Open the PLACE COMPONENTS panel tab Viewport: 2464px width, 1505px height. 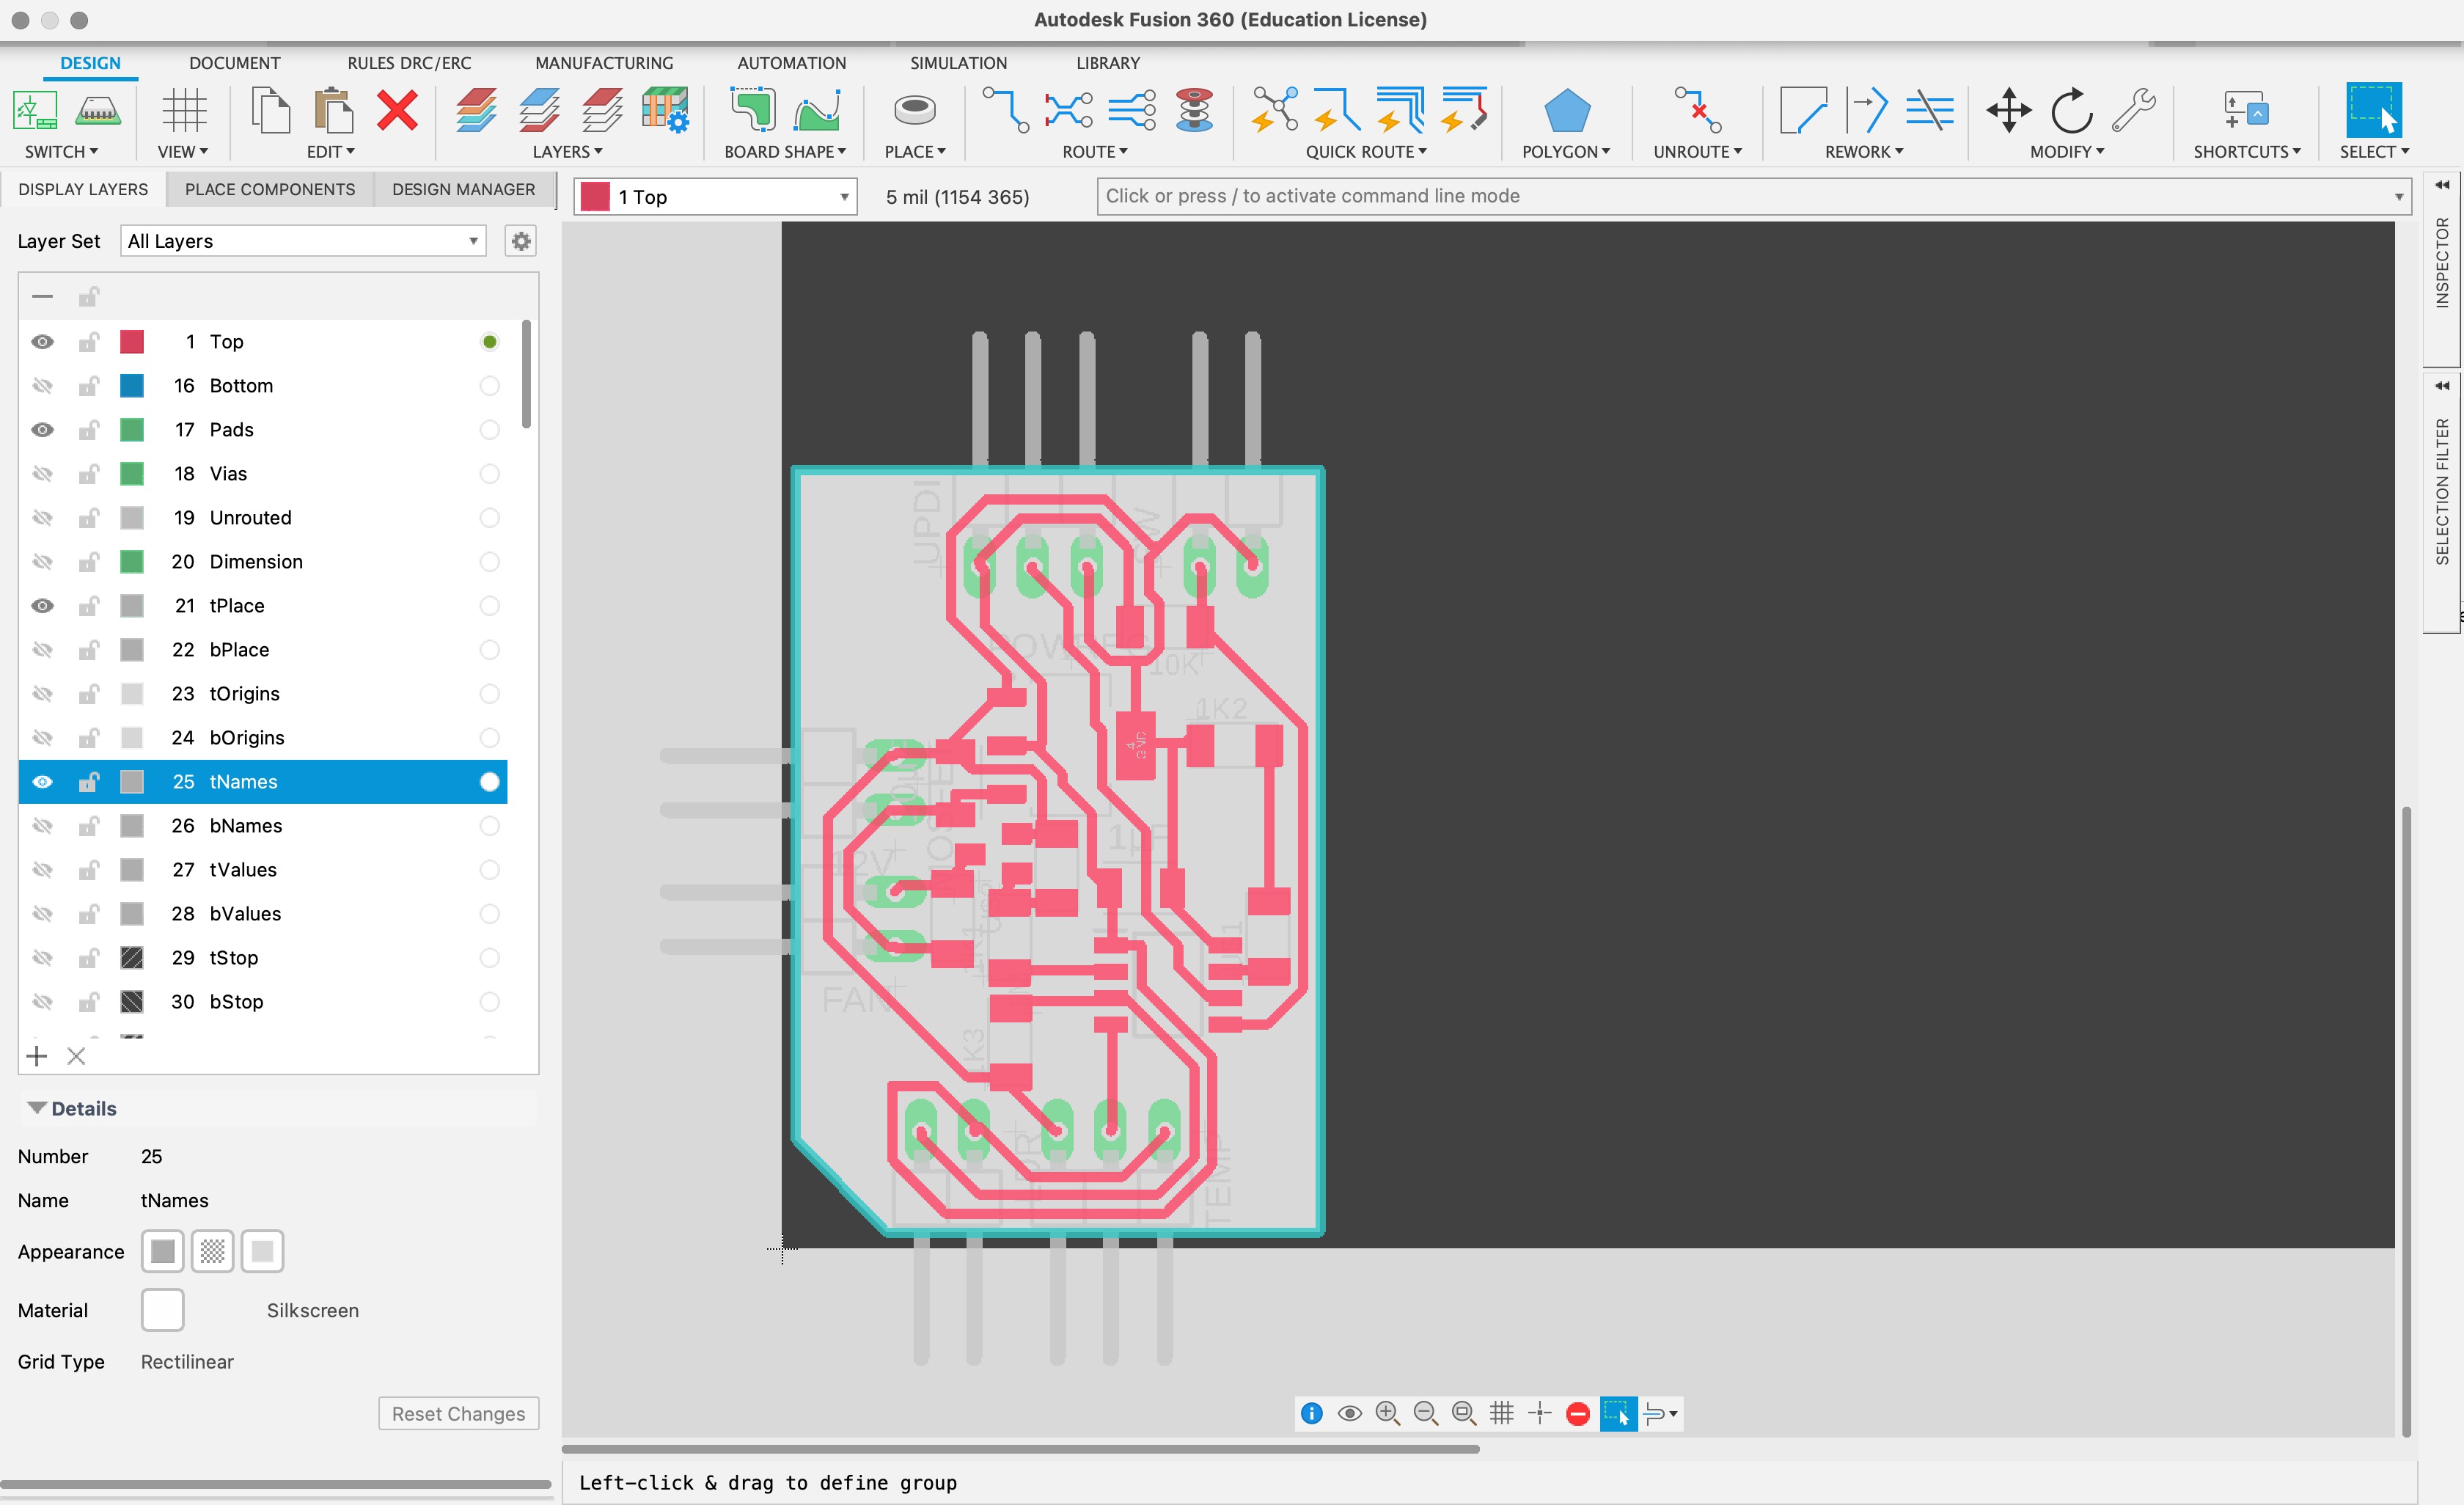click(269, 189)
